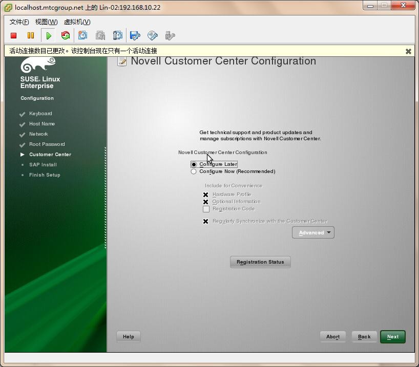Click the revert to snapshot icon
The width and height of the screenshot is (419, 367).
100,35
